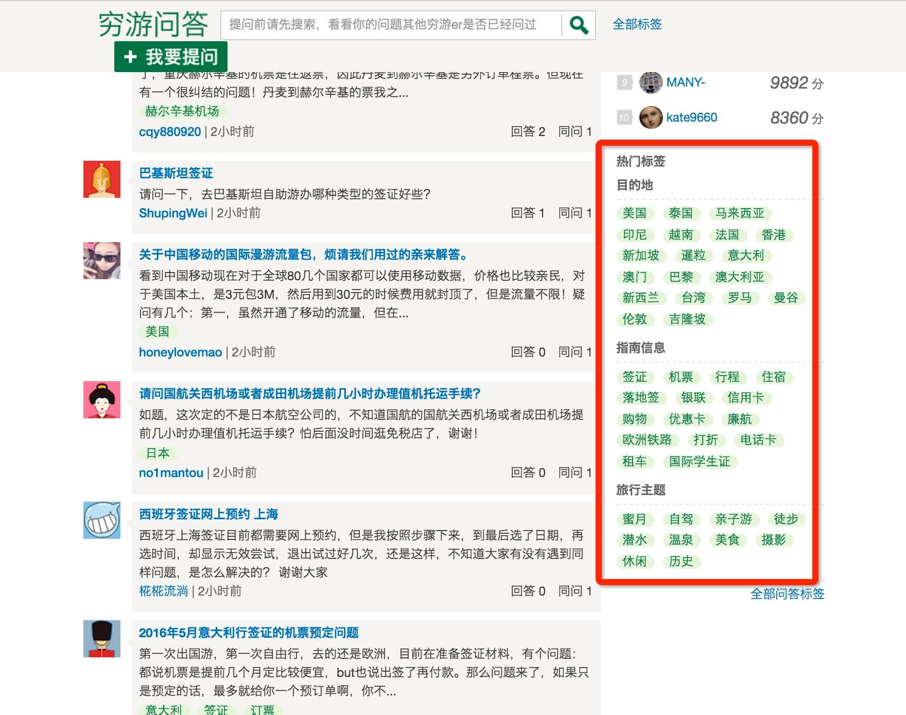This screenshot has width=906, height=715.
Task: Select hot tag 吉隆坡
Action: pos(687,319)
